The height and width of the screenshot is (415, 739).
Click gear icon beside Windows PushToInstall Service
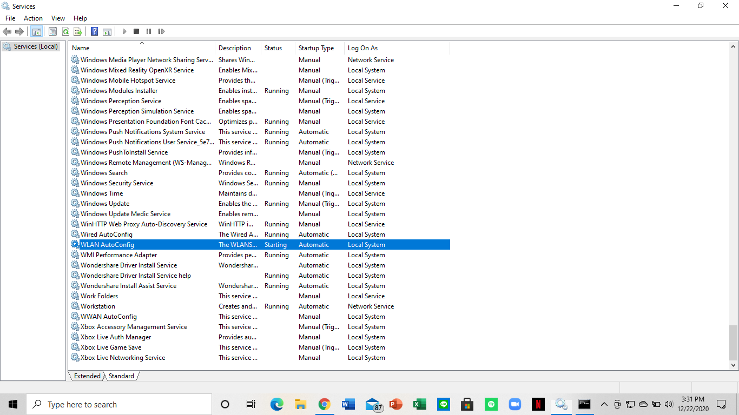pos(75,152)
